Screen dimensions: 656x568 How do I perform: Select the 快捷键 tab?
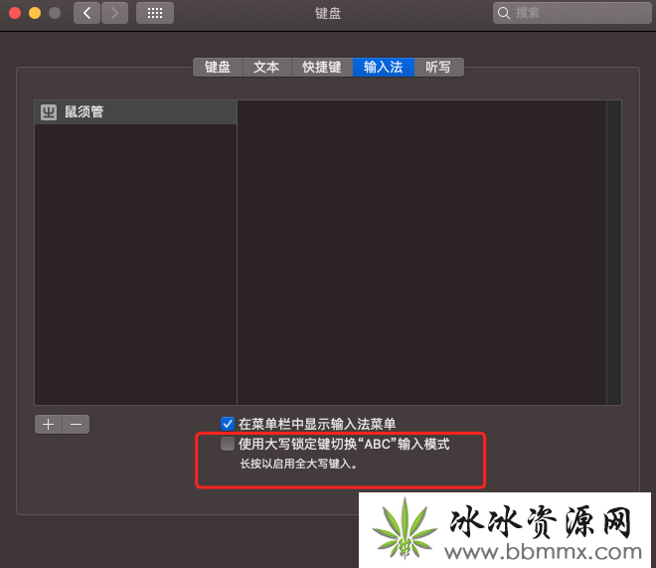[x=322, y=67]
